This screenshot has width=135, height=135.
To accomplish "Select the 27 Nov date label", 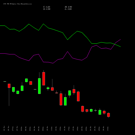I will tap(13, 129).
